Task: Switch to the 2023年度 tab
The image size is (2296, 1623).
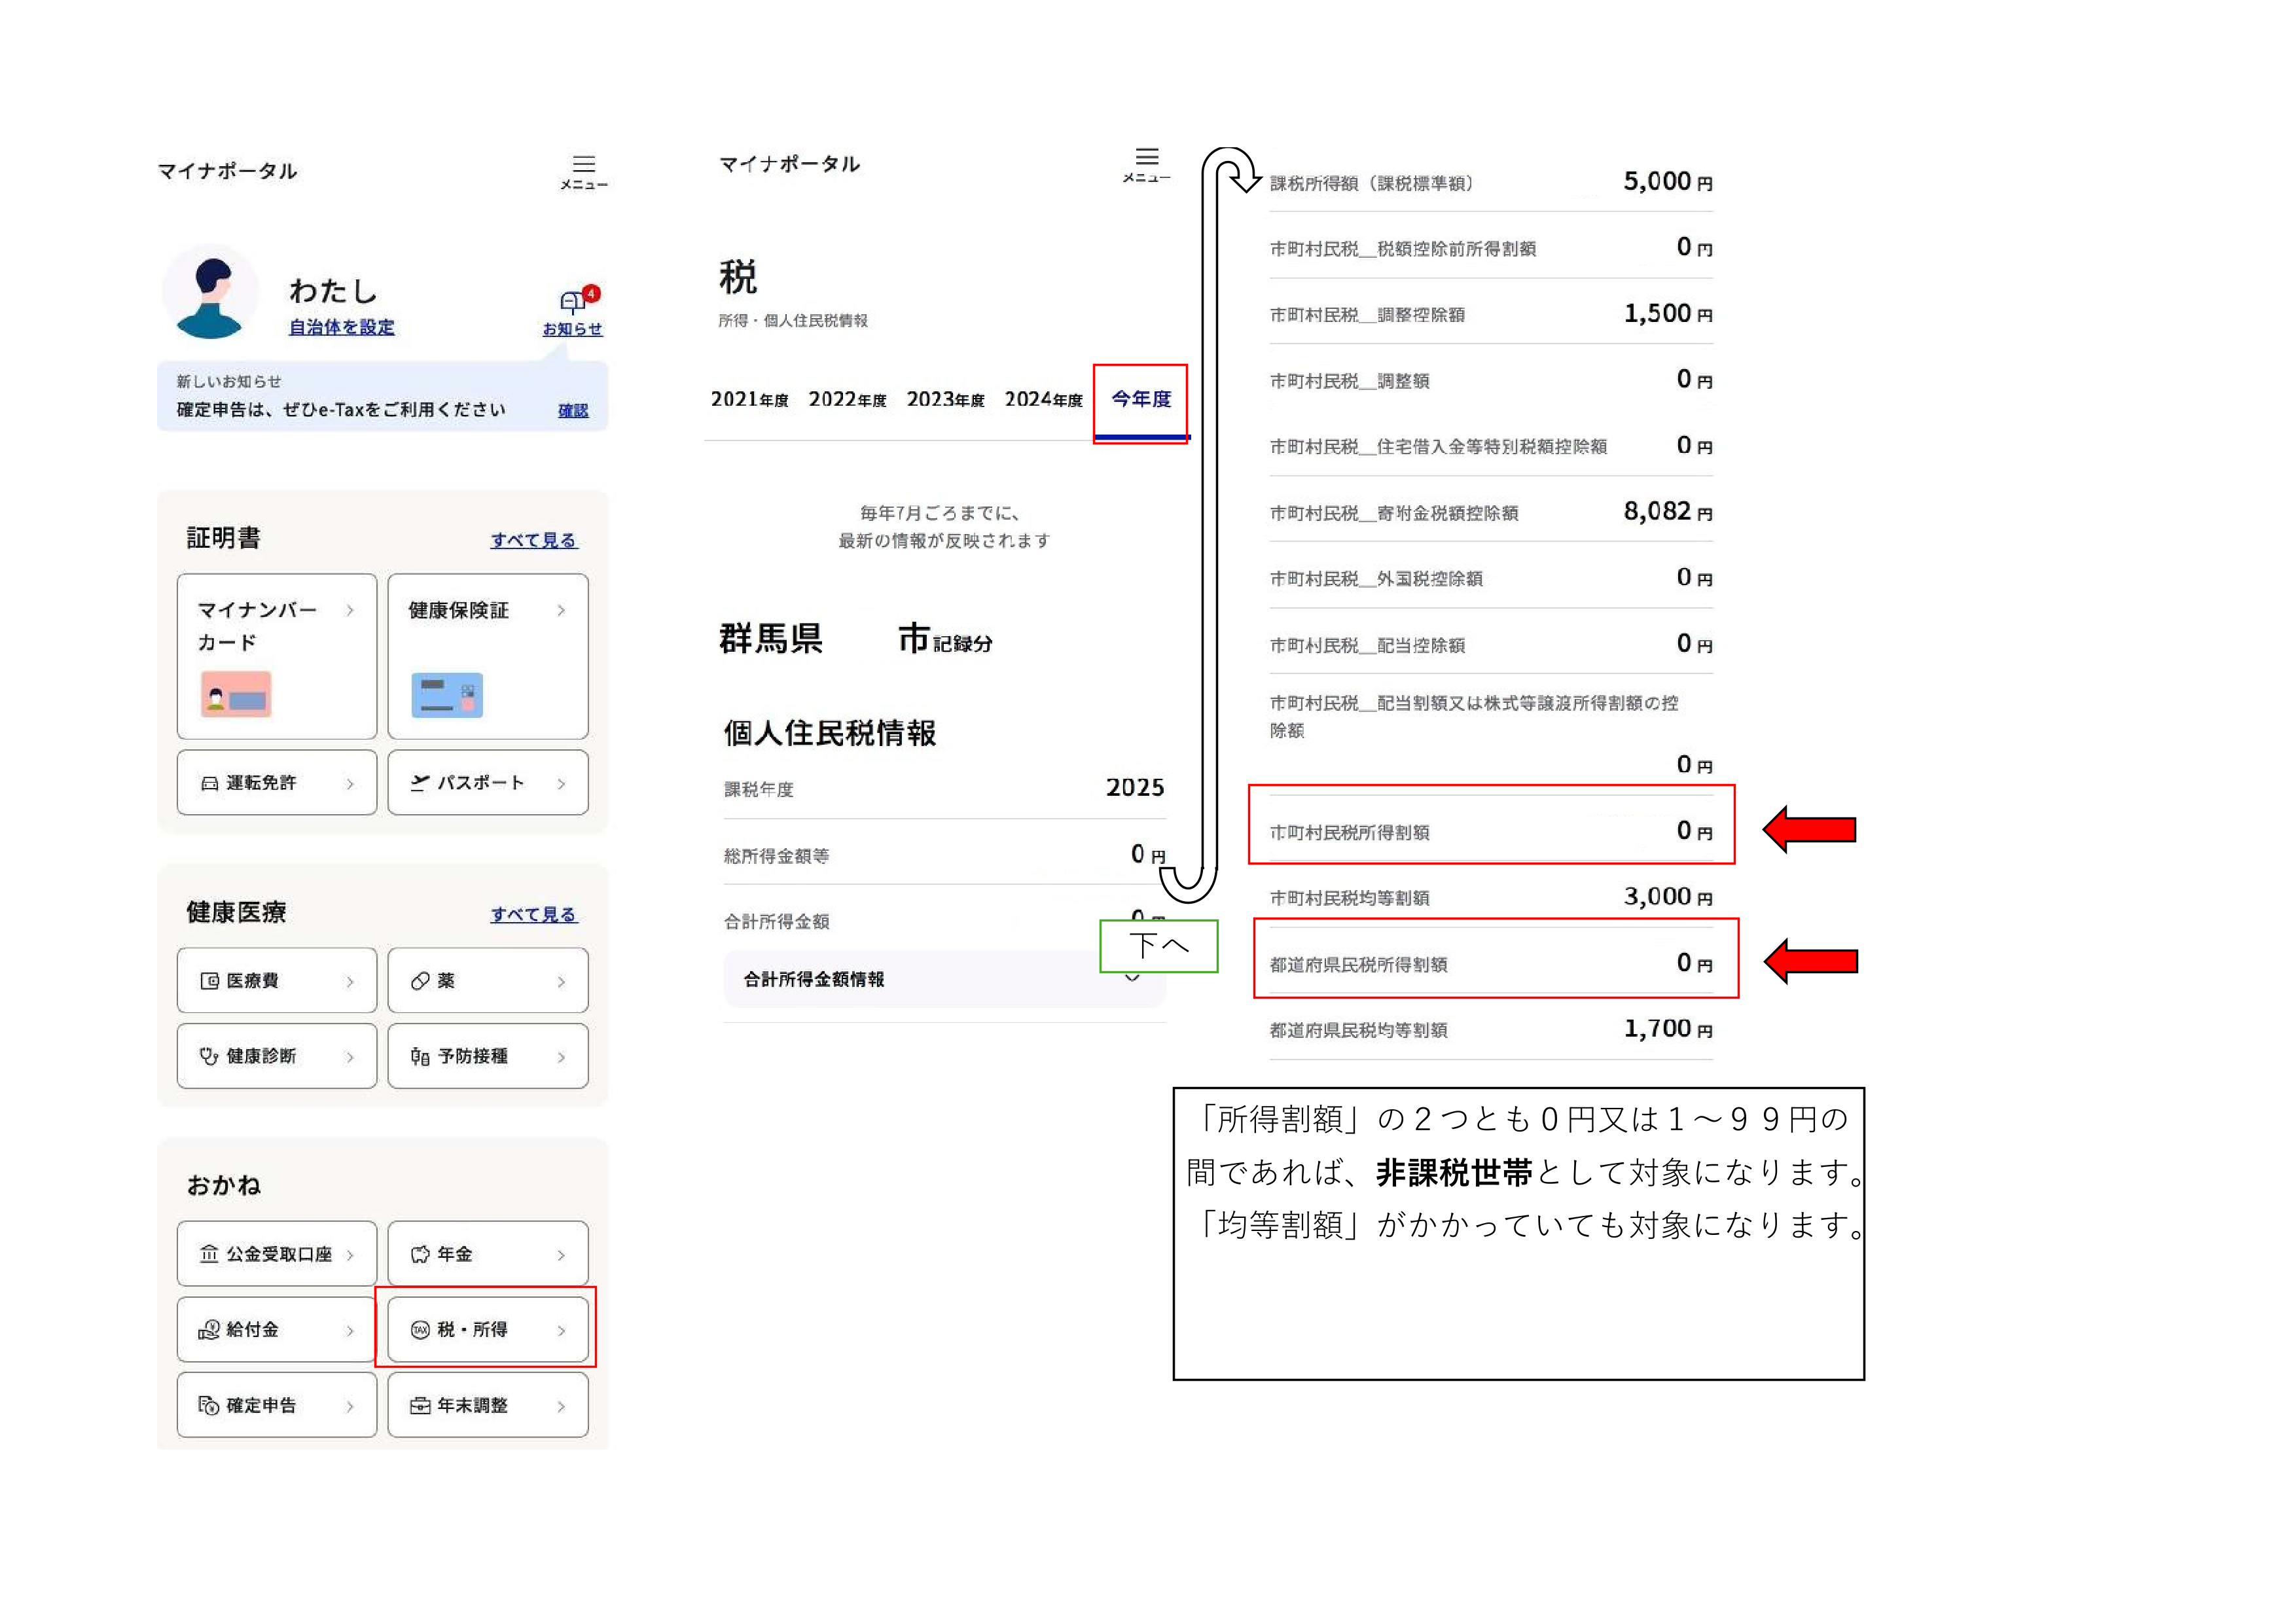Action: 945,400
